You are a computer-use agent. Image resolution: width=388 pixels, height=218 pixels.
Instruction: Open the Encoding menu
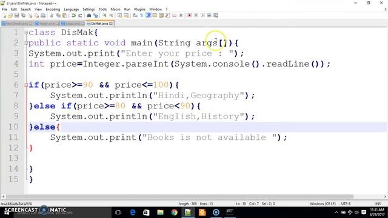(53, 9)
